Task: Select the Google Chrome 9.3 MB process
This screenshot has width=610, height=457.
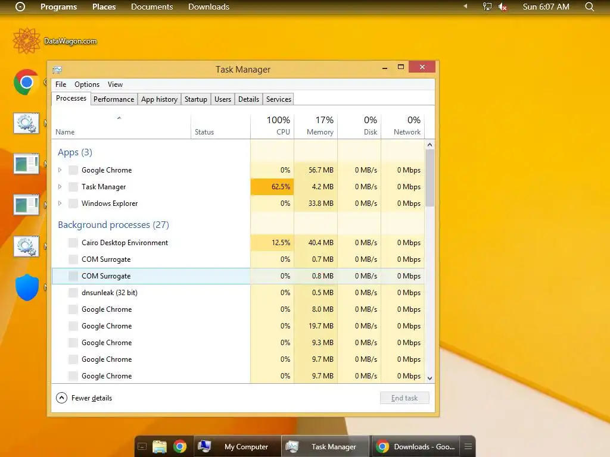Action: pos(238,343)
